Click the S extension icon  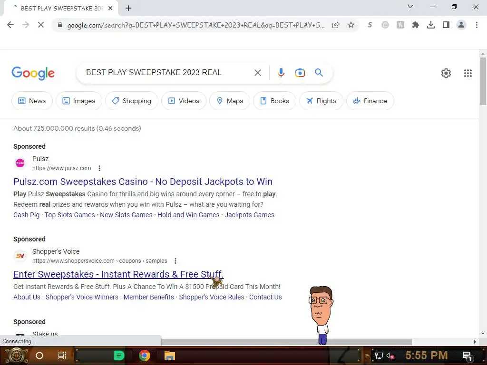(x=370, y=25)
